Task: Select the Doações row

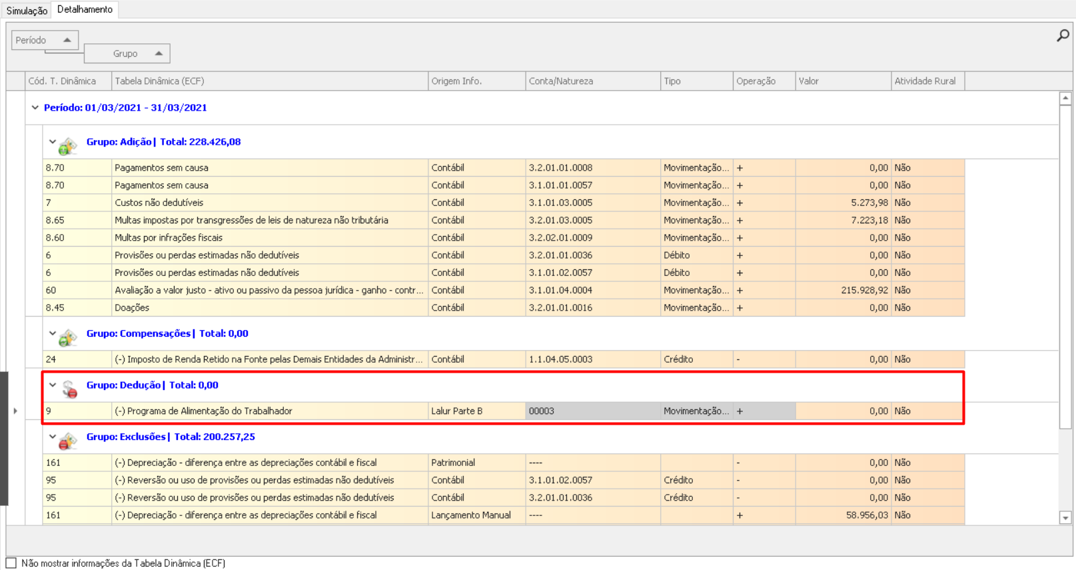Action: click(x=504, y=307)
